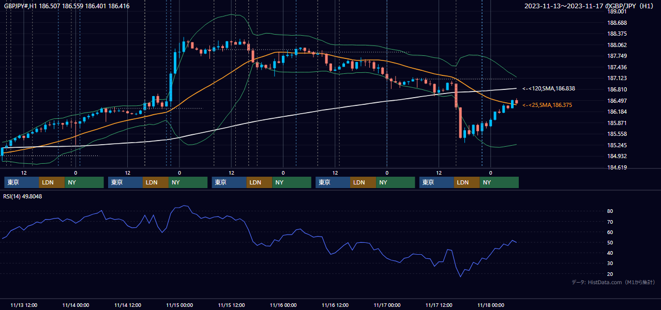661x310 pixels.
Task: Click the RSI(14) 49.8048 indicator label
Action: click(23, 196)
